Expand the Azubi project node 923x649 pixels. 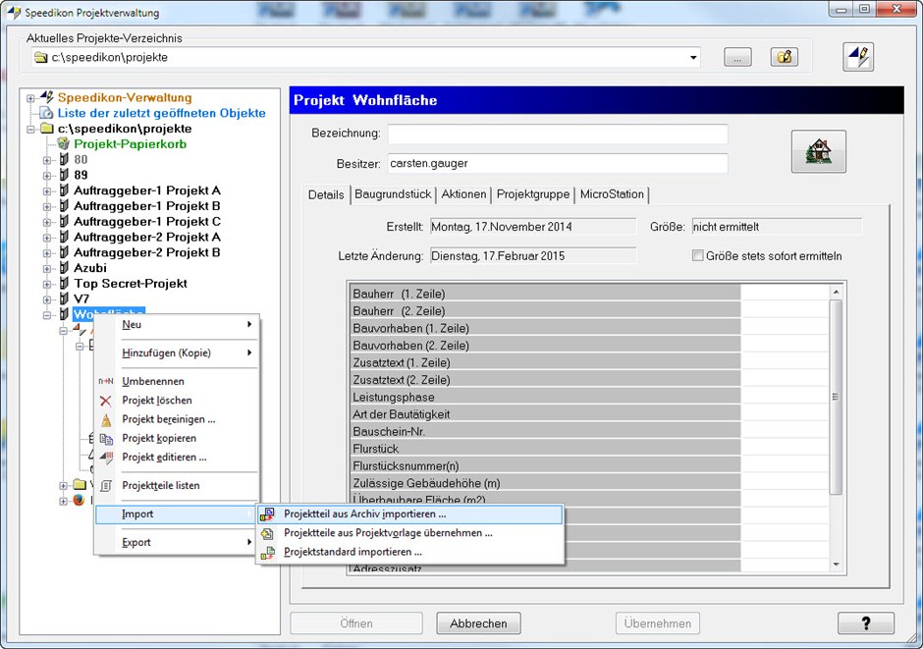[47, 268]
